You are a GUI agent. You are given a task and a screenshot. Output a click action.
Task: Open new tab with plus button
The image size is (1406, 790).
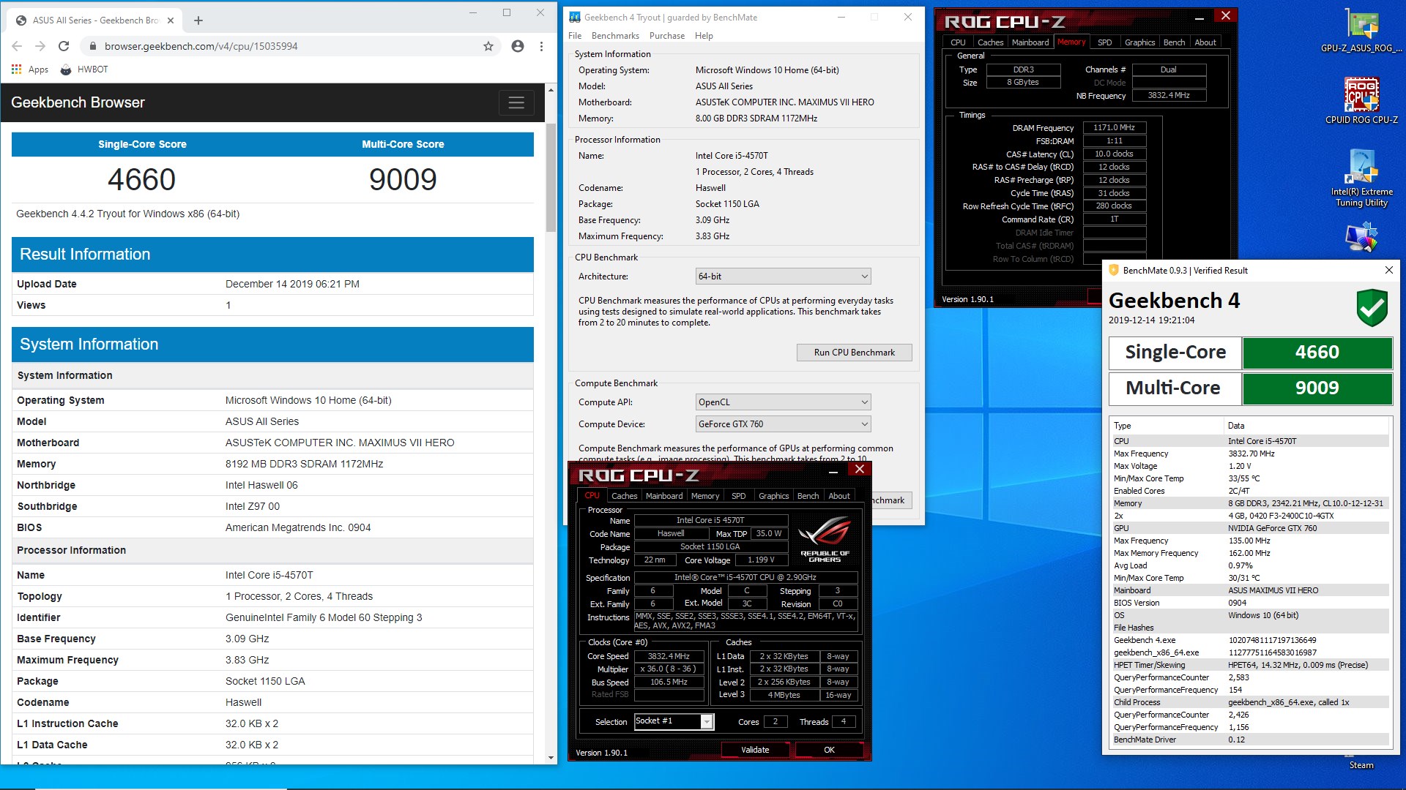coord(198,20)
